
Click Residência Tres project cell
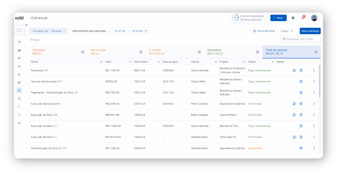[229, 126]
